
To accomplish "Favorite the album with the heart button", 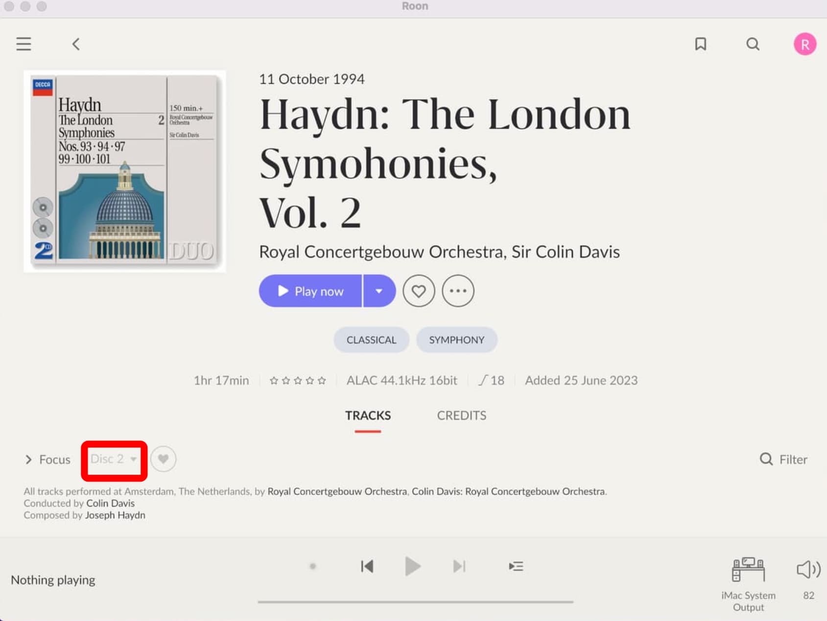I will (x=419, y=291).
